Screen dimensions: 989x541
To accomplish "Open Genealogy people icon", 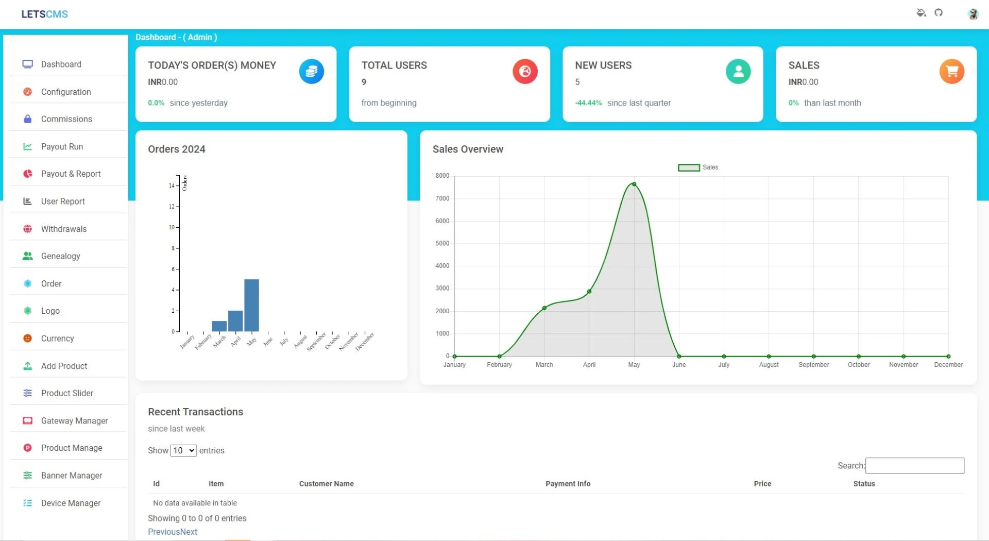I will tap(28, 256).
